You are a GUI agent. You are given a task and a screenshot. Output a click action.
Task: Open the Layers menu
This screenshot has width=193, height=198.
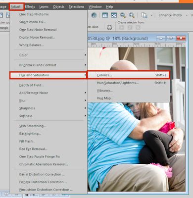coord(44,7)
